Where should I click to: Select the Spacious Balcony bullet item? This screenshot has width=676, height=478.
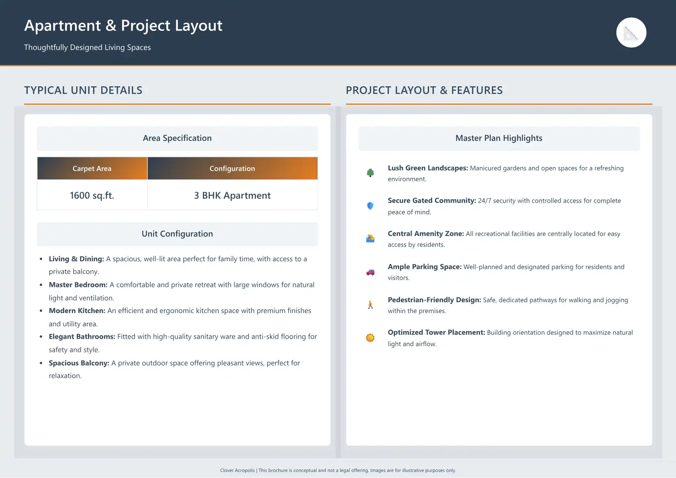coord(174,369)
